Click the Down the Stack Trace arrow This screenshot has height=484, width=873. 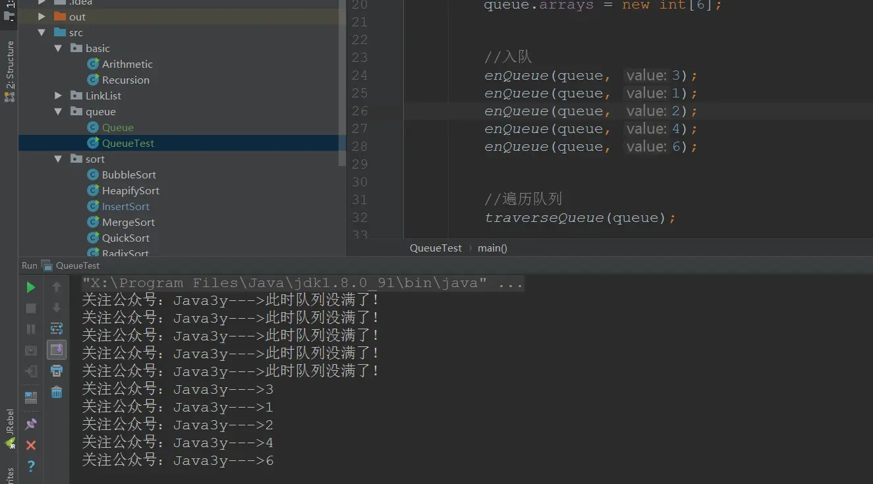tap(57, 308)
